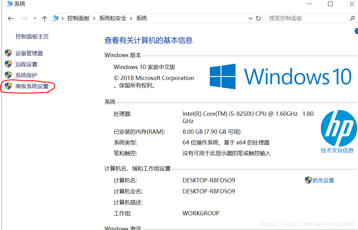Focus the 搜索控制面板 search field
Image resolution: width=358 pixels, height=230 pixels.
click(x=307, y=18)
